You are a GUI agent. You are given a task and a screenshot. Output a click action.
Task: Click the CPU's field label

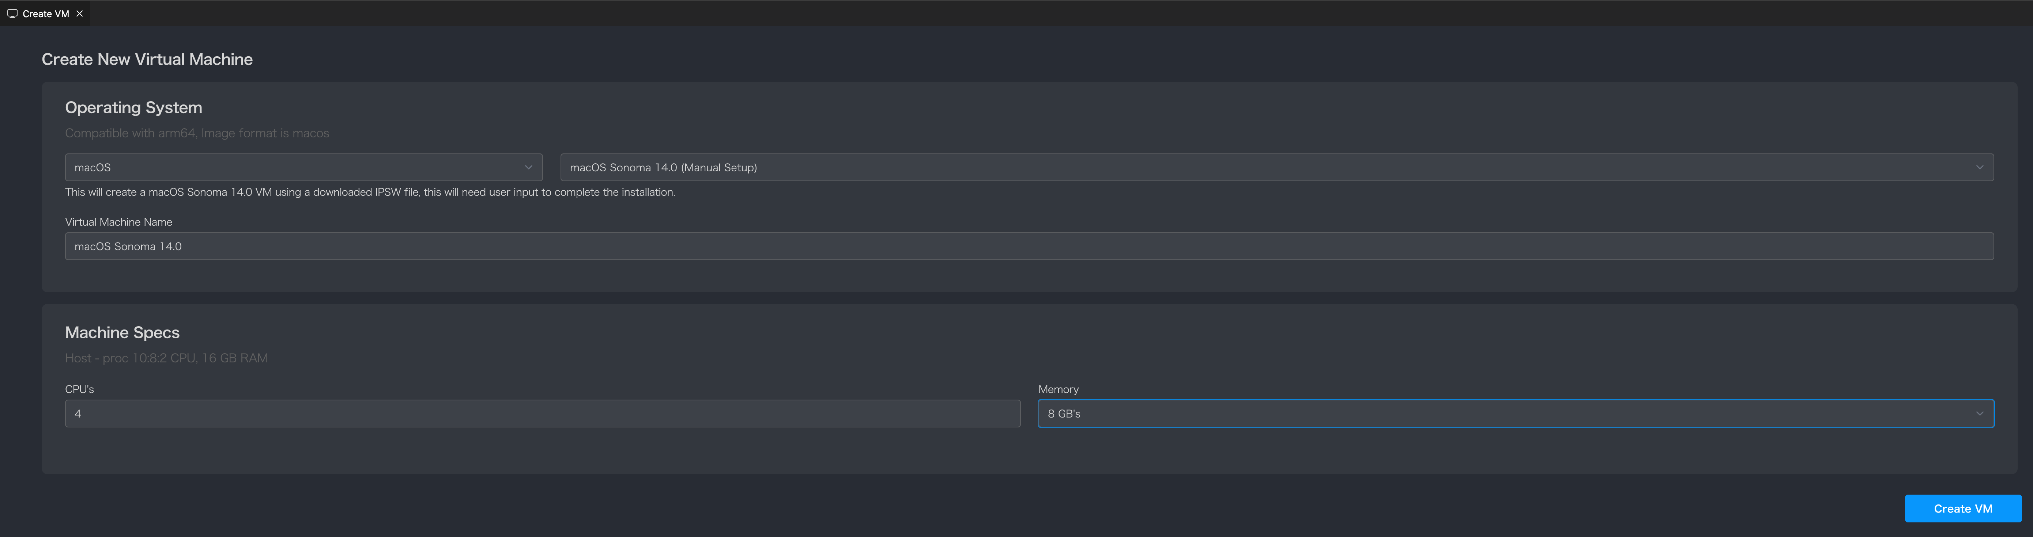pos(79,389)
